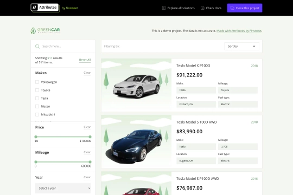This screenshot has width=293, height=195.
Task: Click the Mileage slider minimum handle
Action: click(36, 162)
